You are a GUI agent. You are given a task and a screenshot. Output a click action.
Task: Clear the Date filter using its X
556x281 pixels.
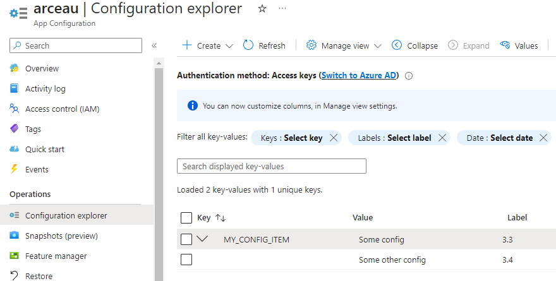pos(543,138)
